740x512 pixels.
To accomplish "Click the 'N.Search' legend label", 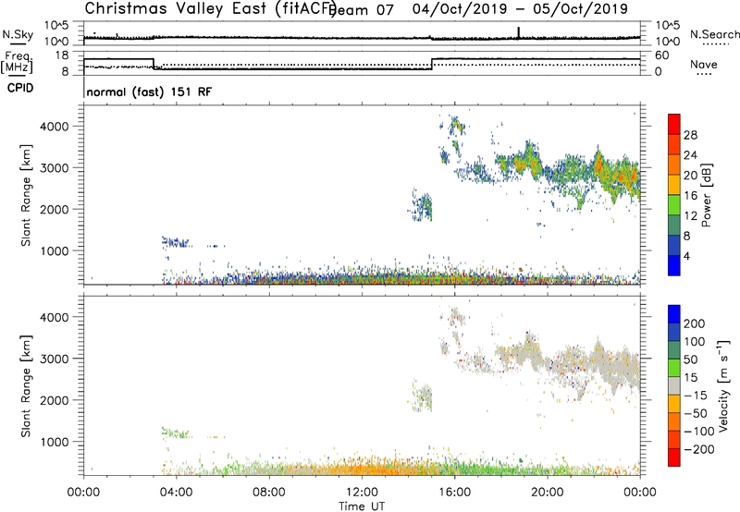I will tap(714, 34).
